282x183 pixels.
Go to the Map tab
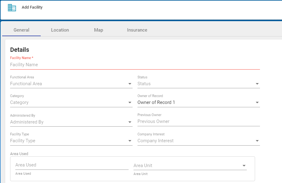[x=99, y=30]
